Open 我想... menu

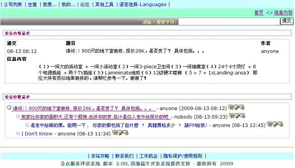(x=49, y=4)
